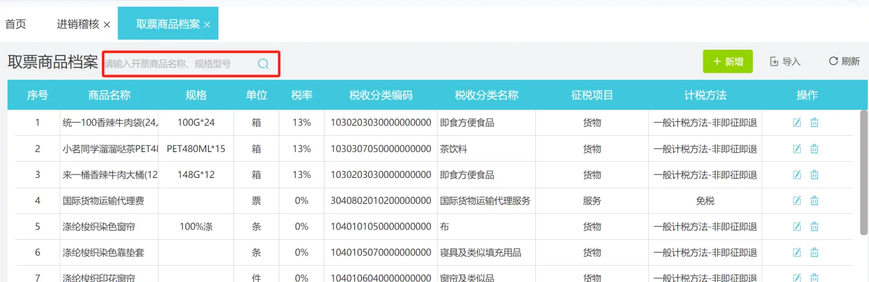Click the green 新增 button
The height and width of the screenshot is (282, 869).
point(728,61)
